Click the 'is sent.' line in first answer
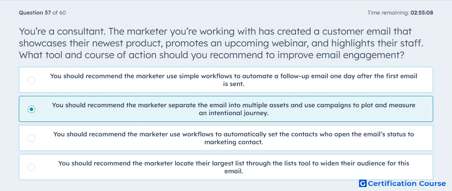This screenshot has height=191, width=452. (x=234, y=84)
